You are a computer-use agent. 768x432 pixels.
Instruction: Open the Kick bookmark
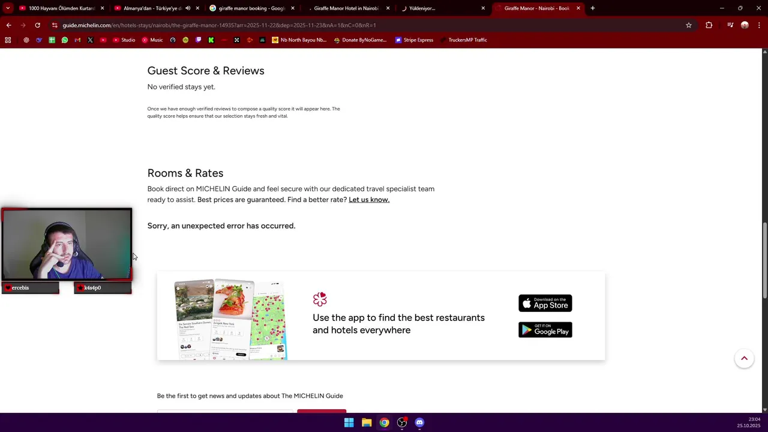point(211,40)
